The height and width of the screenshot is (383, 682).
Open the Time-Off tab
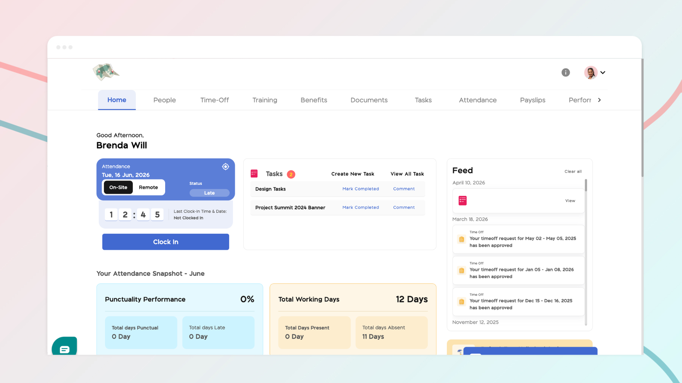click(x=215, y=100)
